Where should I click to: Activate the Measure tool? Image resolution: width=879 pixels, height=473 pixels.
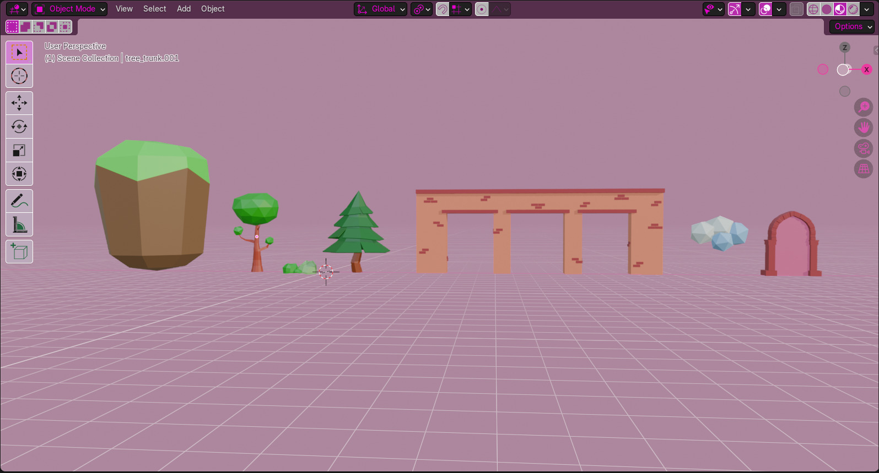(19, 224)
